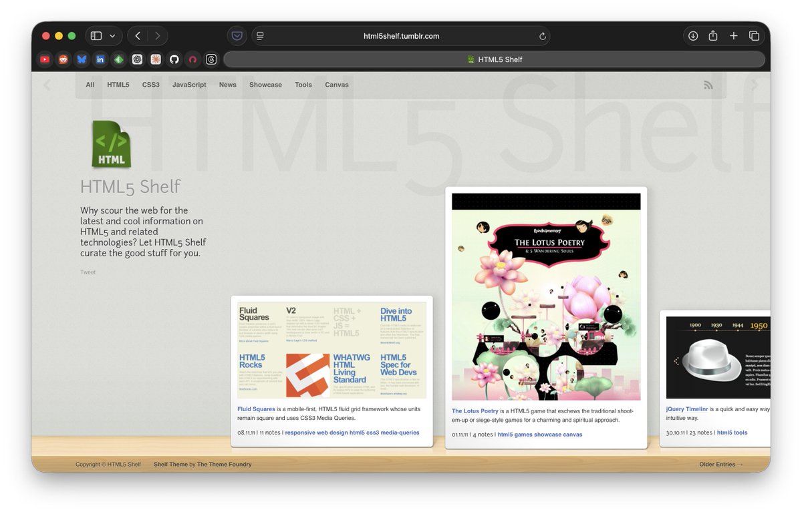The height and width of the screenshot is (514, 802).
Task: Open the jQuery Timelinr hat image
Action: pos(718,358)
